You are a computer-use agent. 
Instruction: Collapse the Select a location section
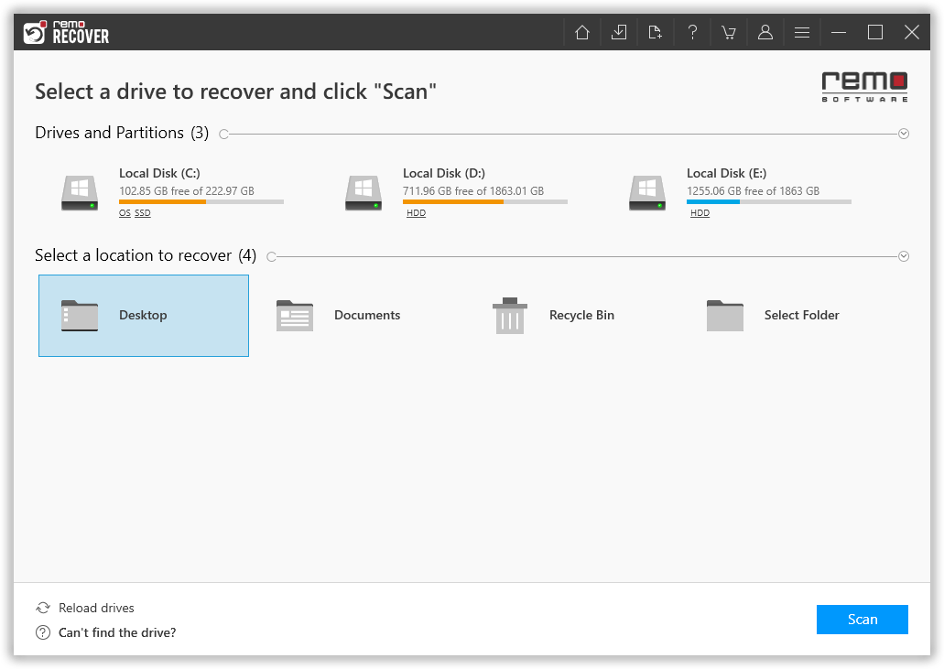[904, 255]
